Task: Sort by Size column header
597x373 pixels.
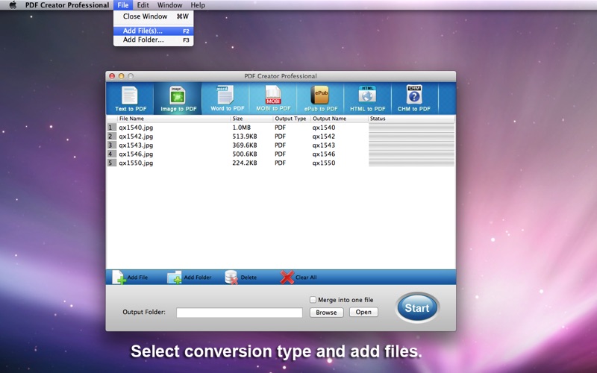Action: point(251,119)
